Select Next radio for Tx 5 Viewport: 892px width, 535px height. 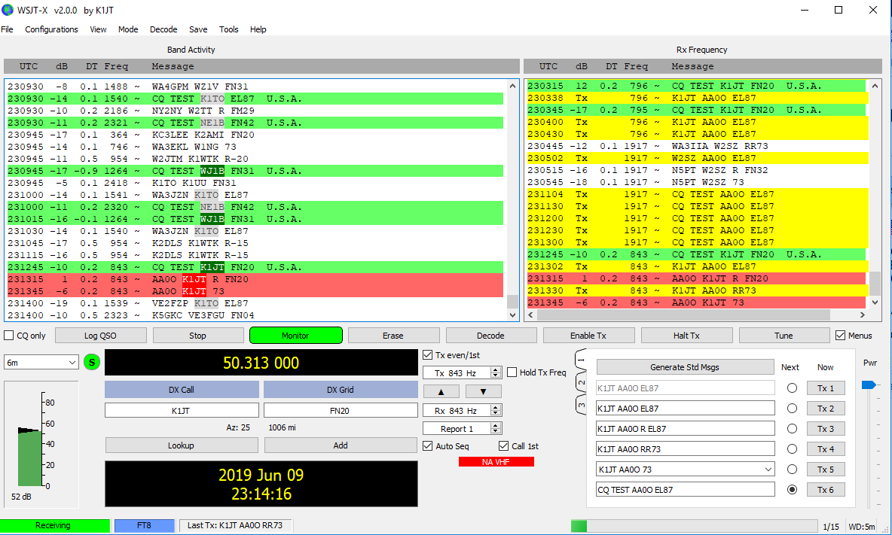pos(792,470)
